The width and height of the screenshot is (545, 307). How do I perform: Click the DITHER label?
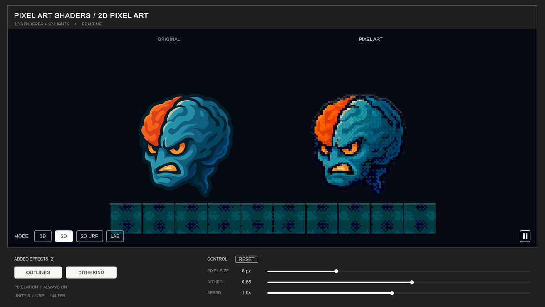[215, 282]
